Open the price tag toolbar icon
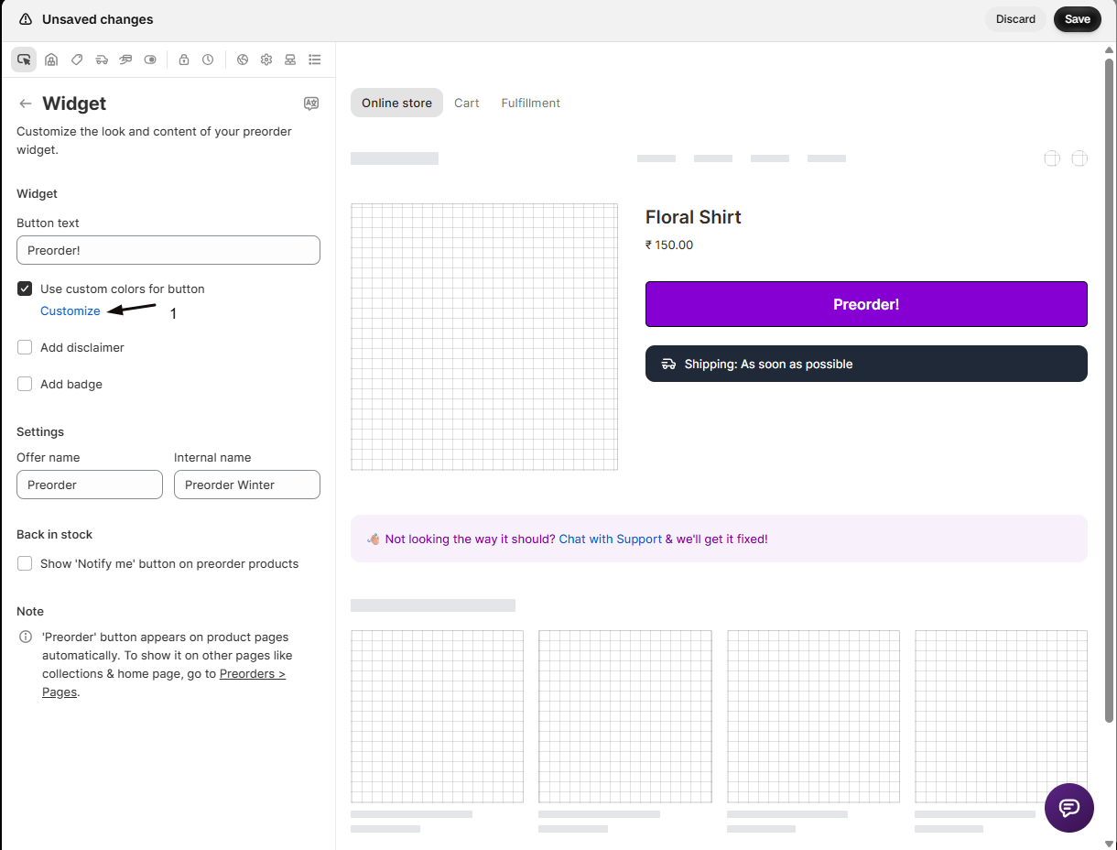Image resolution: width=1117 pixels, height=850 pixels. click(x=77, y=60)
